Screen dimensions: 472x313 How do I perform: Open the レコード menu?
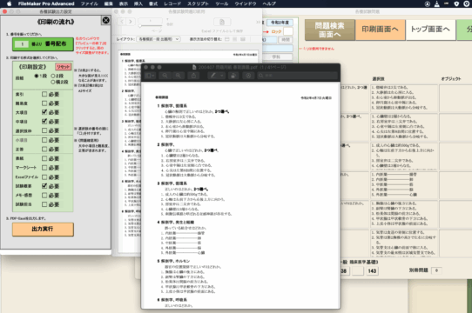point(172,3)
